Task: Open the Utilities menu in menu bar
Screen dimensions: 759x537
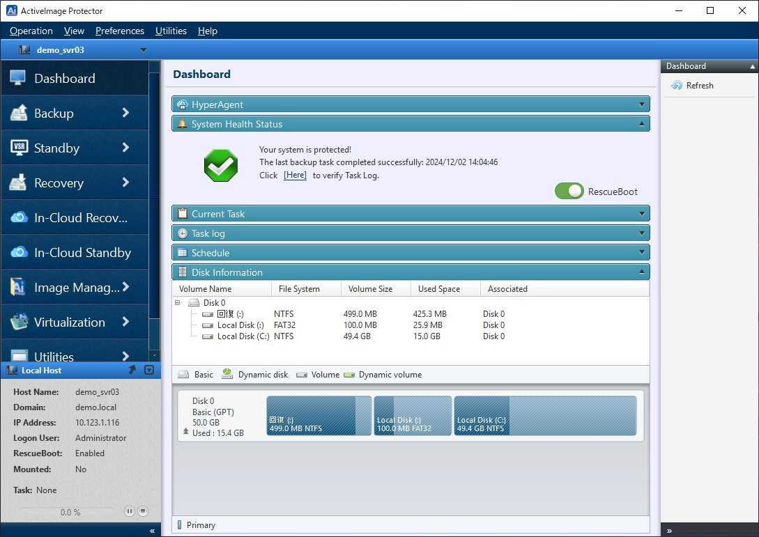Action: pyautogui.click(x=171, y=31)
